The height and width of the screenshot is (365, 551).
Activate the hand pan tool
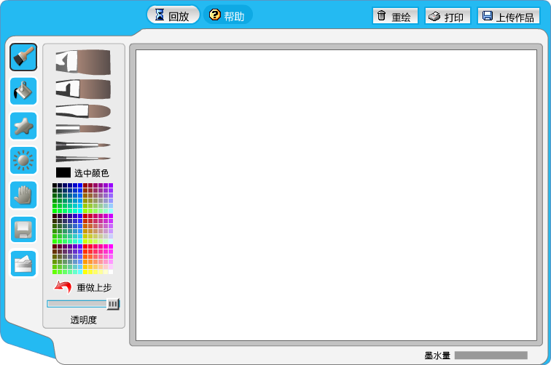tap(23, 195)
